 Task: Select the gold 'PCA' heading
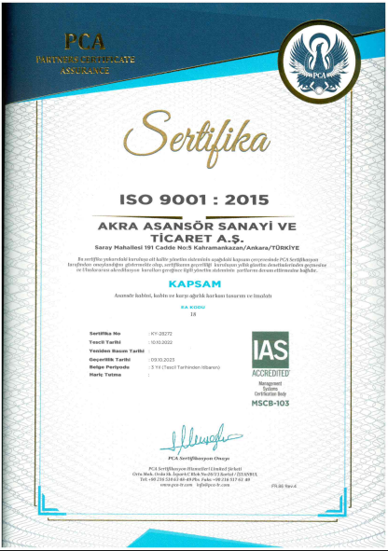coord(85,41)
